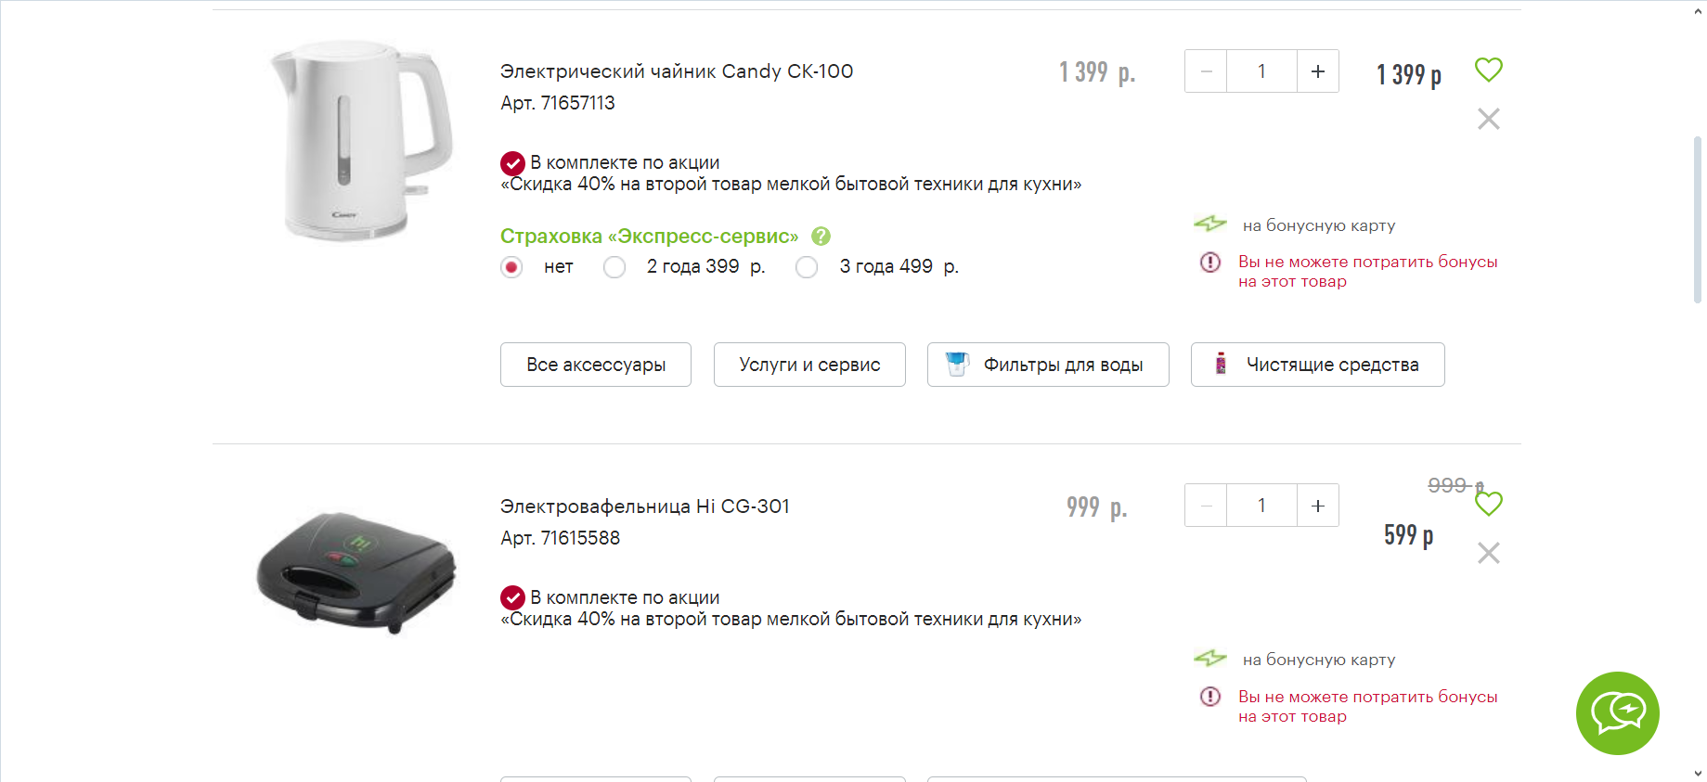Screen dimensions: 1707x782
Task: Open 'Все аксессуары' for the kettle
Action: coord(595,365)
